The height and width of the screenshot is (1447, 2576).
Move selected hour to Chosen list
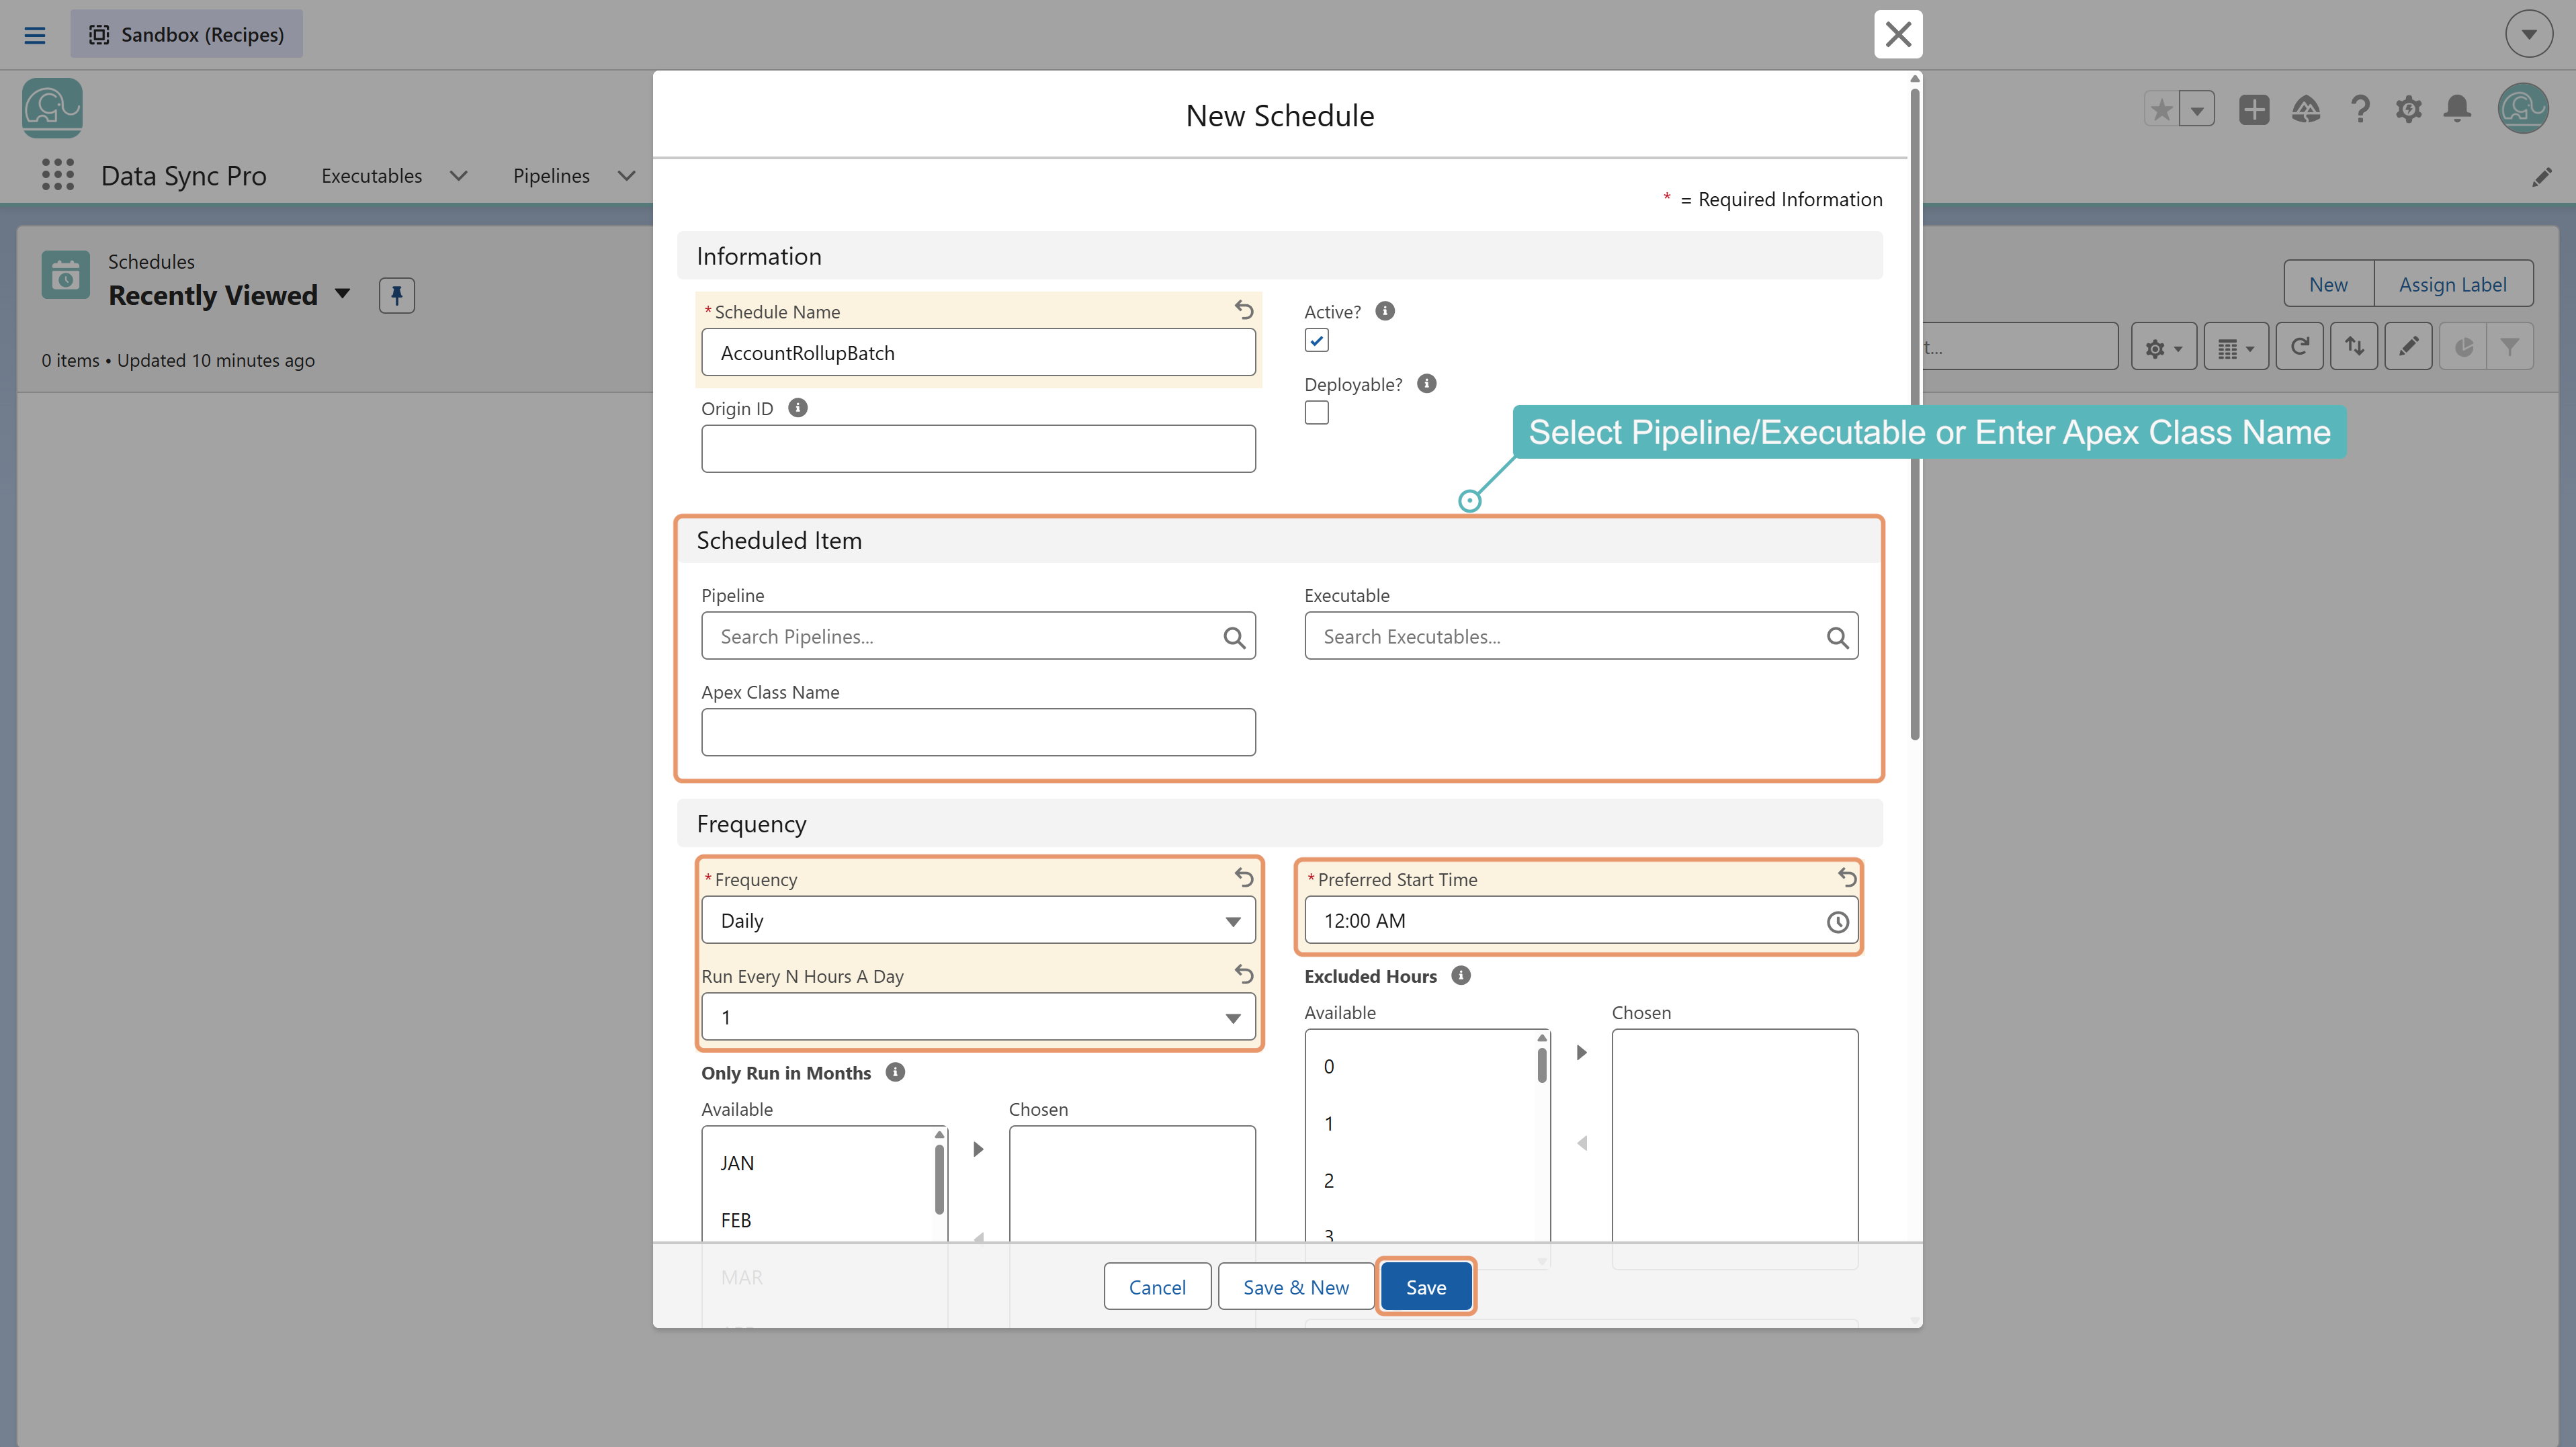[x=1581, y=1052]
